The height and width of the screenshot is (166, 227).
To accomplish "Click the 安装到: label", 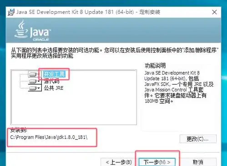I will [19, 130].
